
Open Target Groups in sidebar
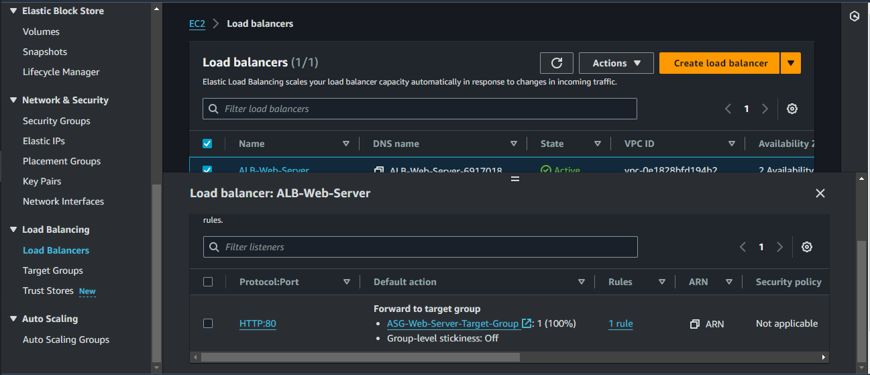click(53, 270)
